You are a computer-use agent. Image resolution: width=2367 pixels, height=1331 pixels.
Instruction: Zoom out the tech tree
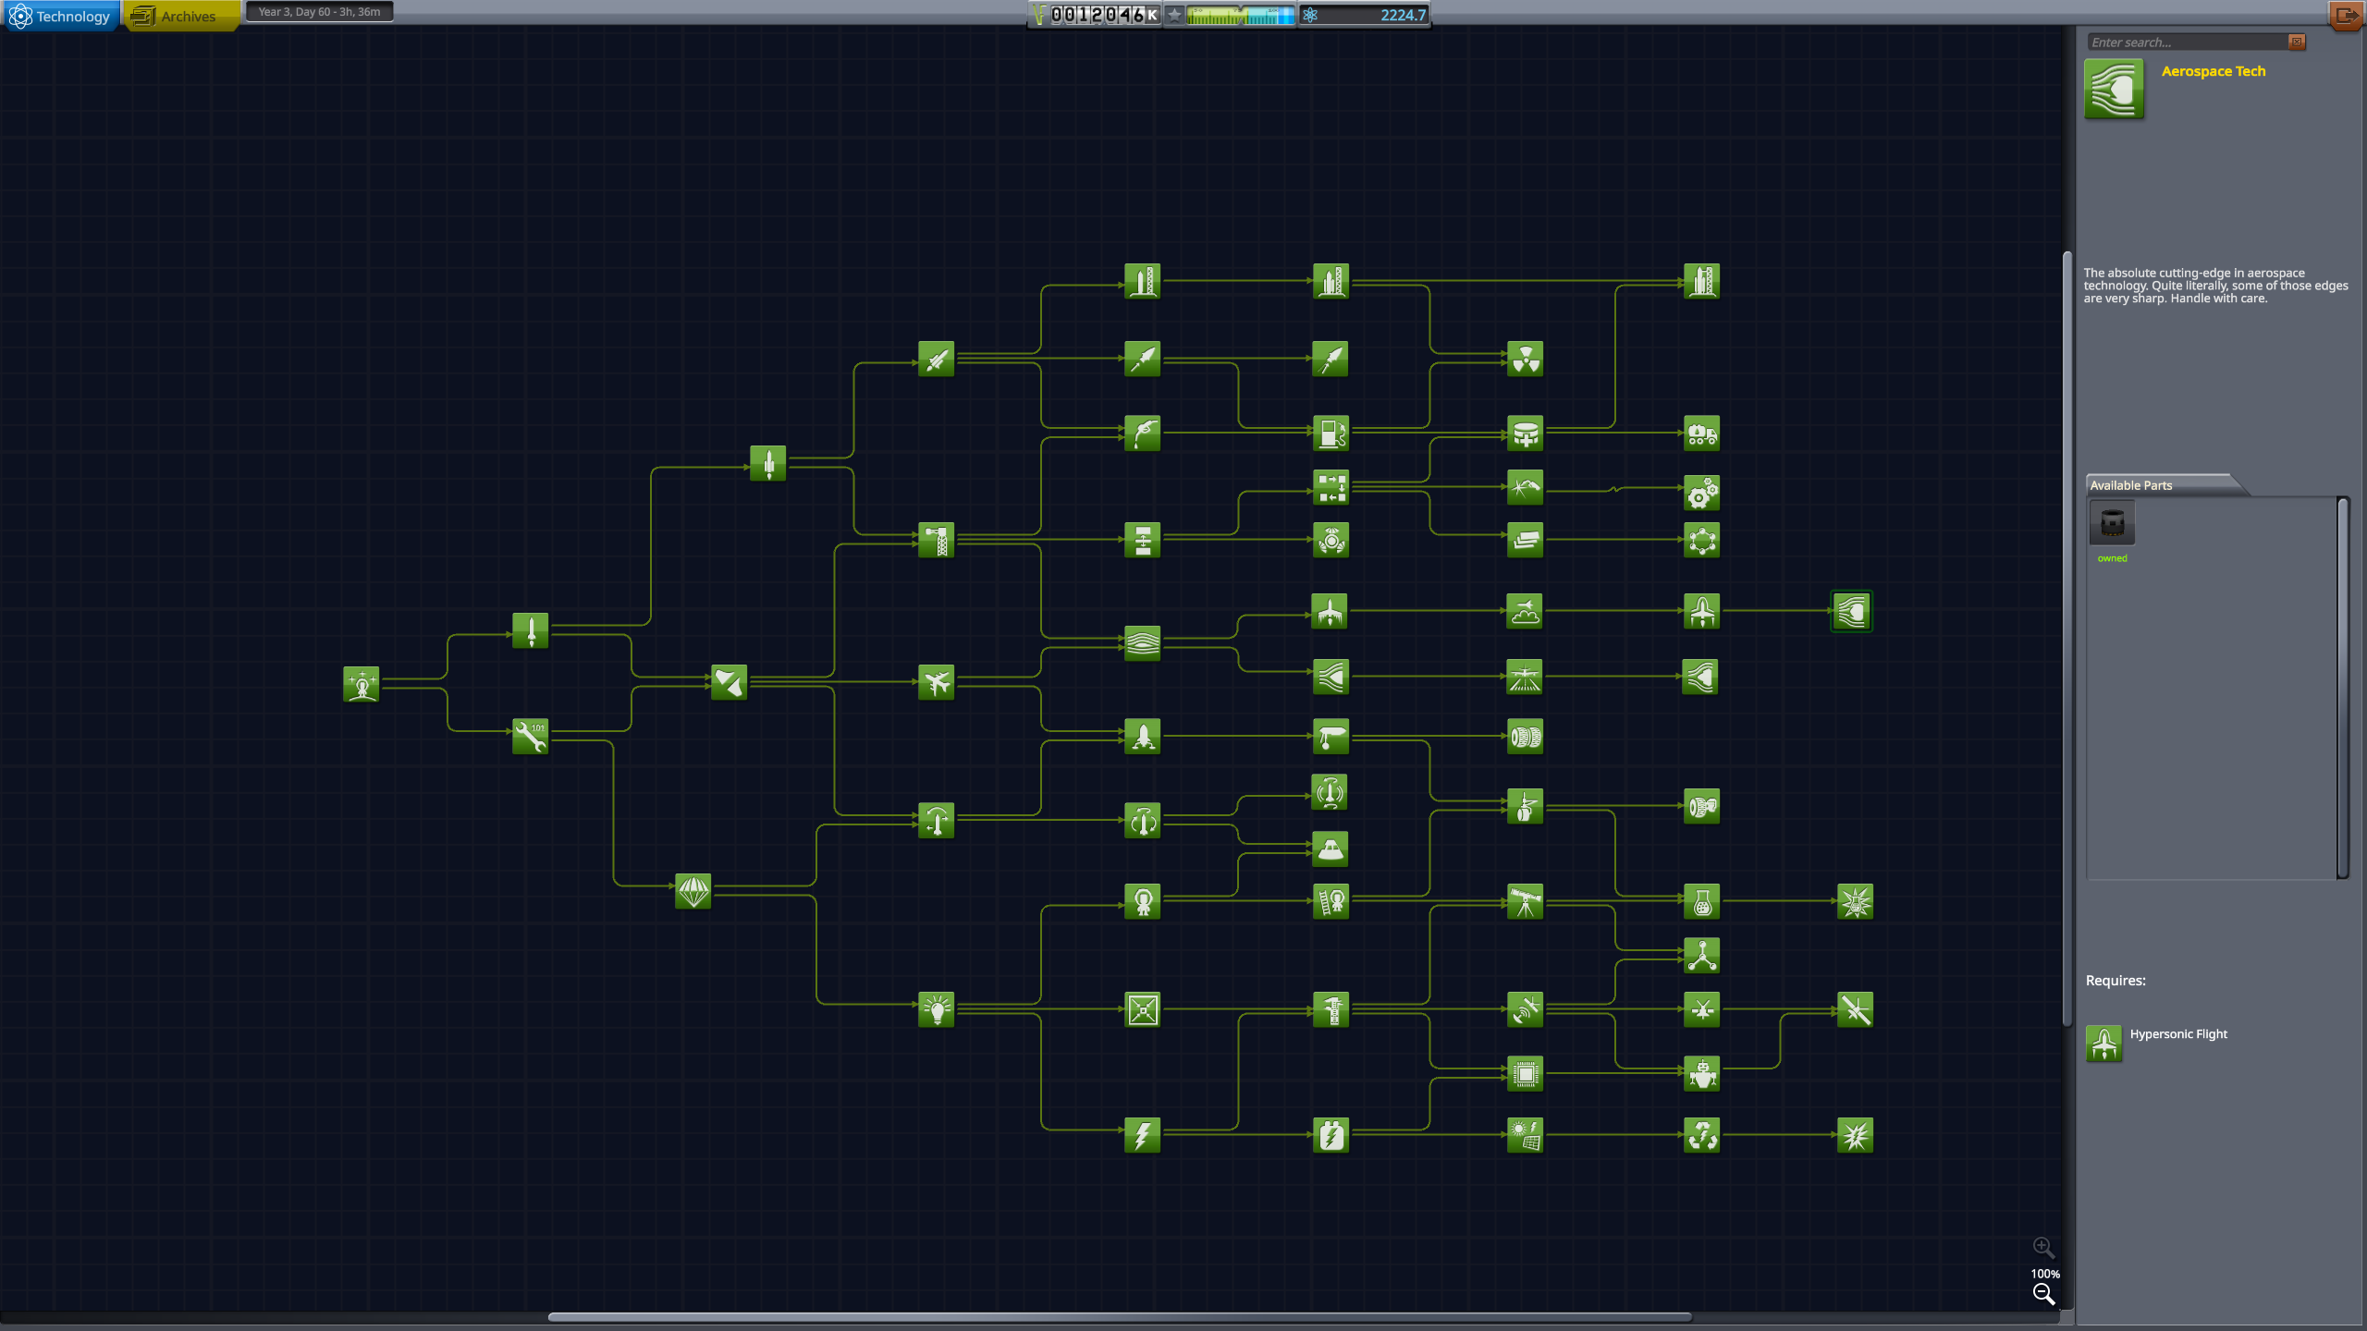point(2043,1294)
